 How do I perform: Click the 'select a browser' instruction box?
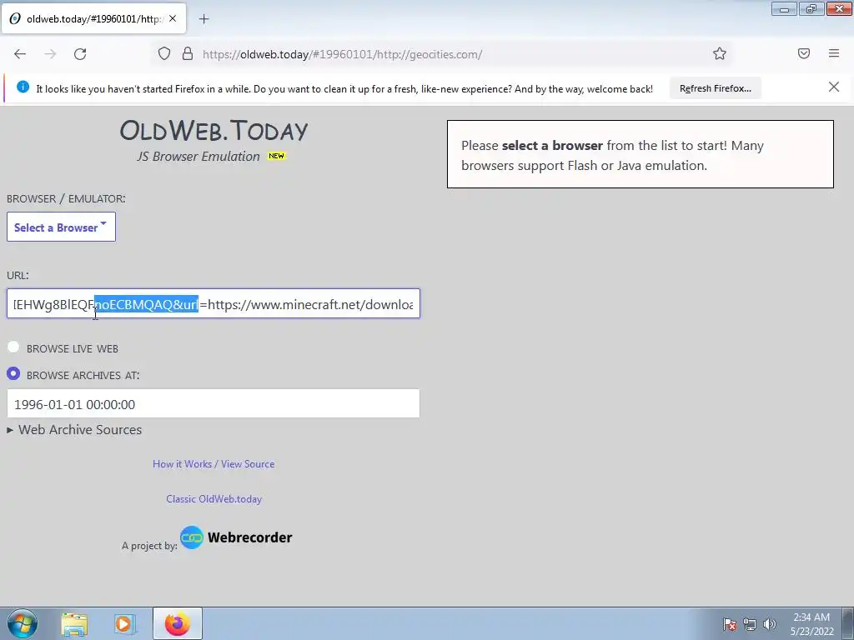point(640,154)
